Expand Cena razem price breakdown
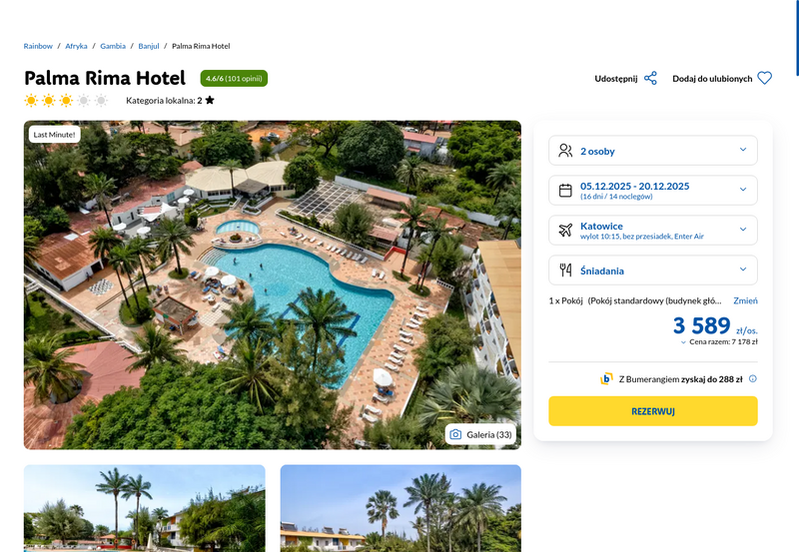The width and height of the screenshot is (799, 552). [719, 342]
